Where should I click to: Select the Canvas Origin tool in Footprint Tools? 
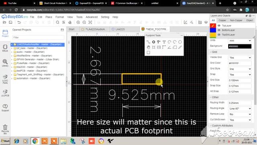(164, 48)
